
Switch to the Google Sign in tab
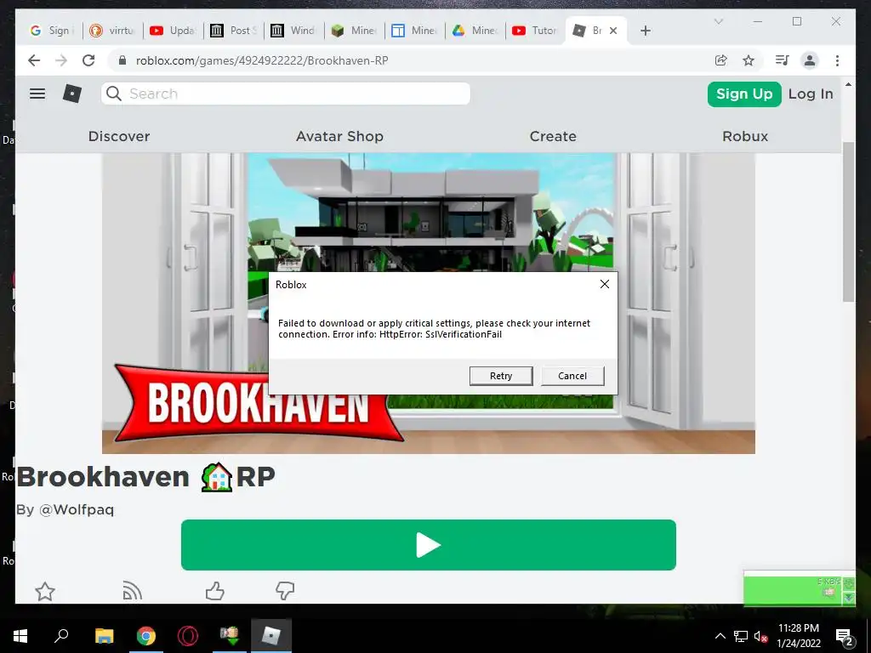51,31
